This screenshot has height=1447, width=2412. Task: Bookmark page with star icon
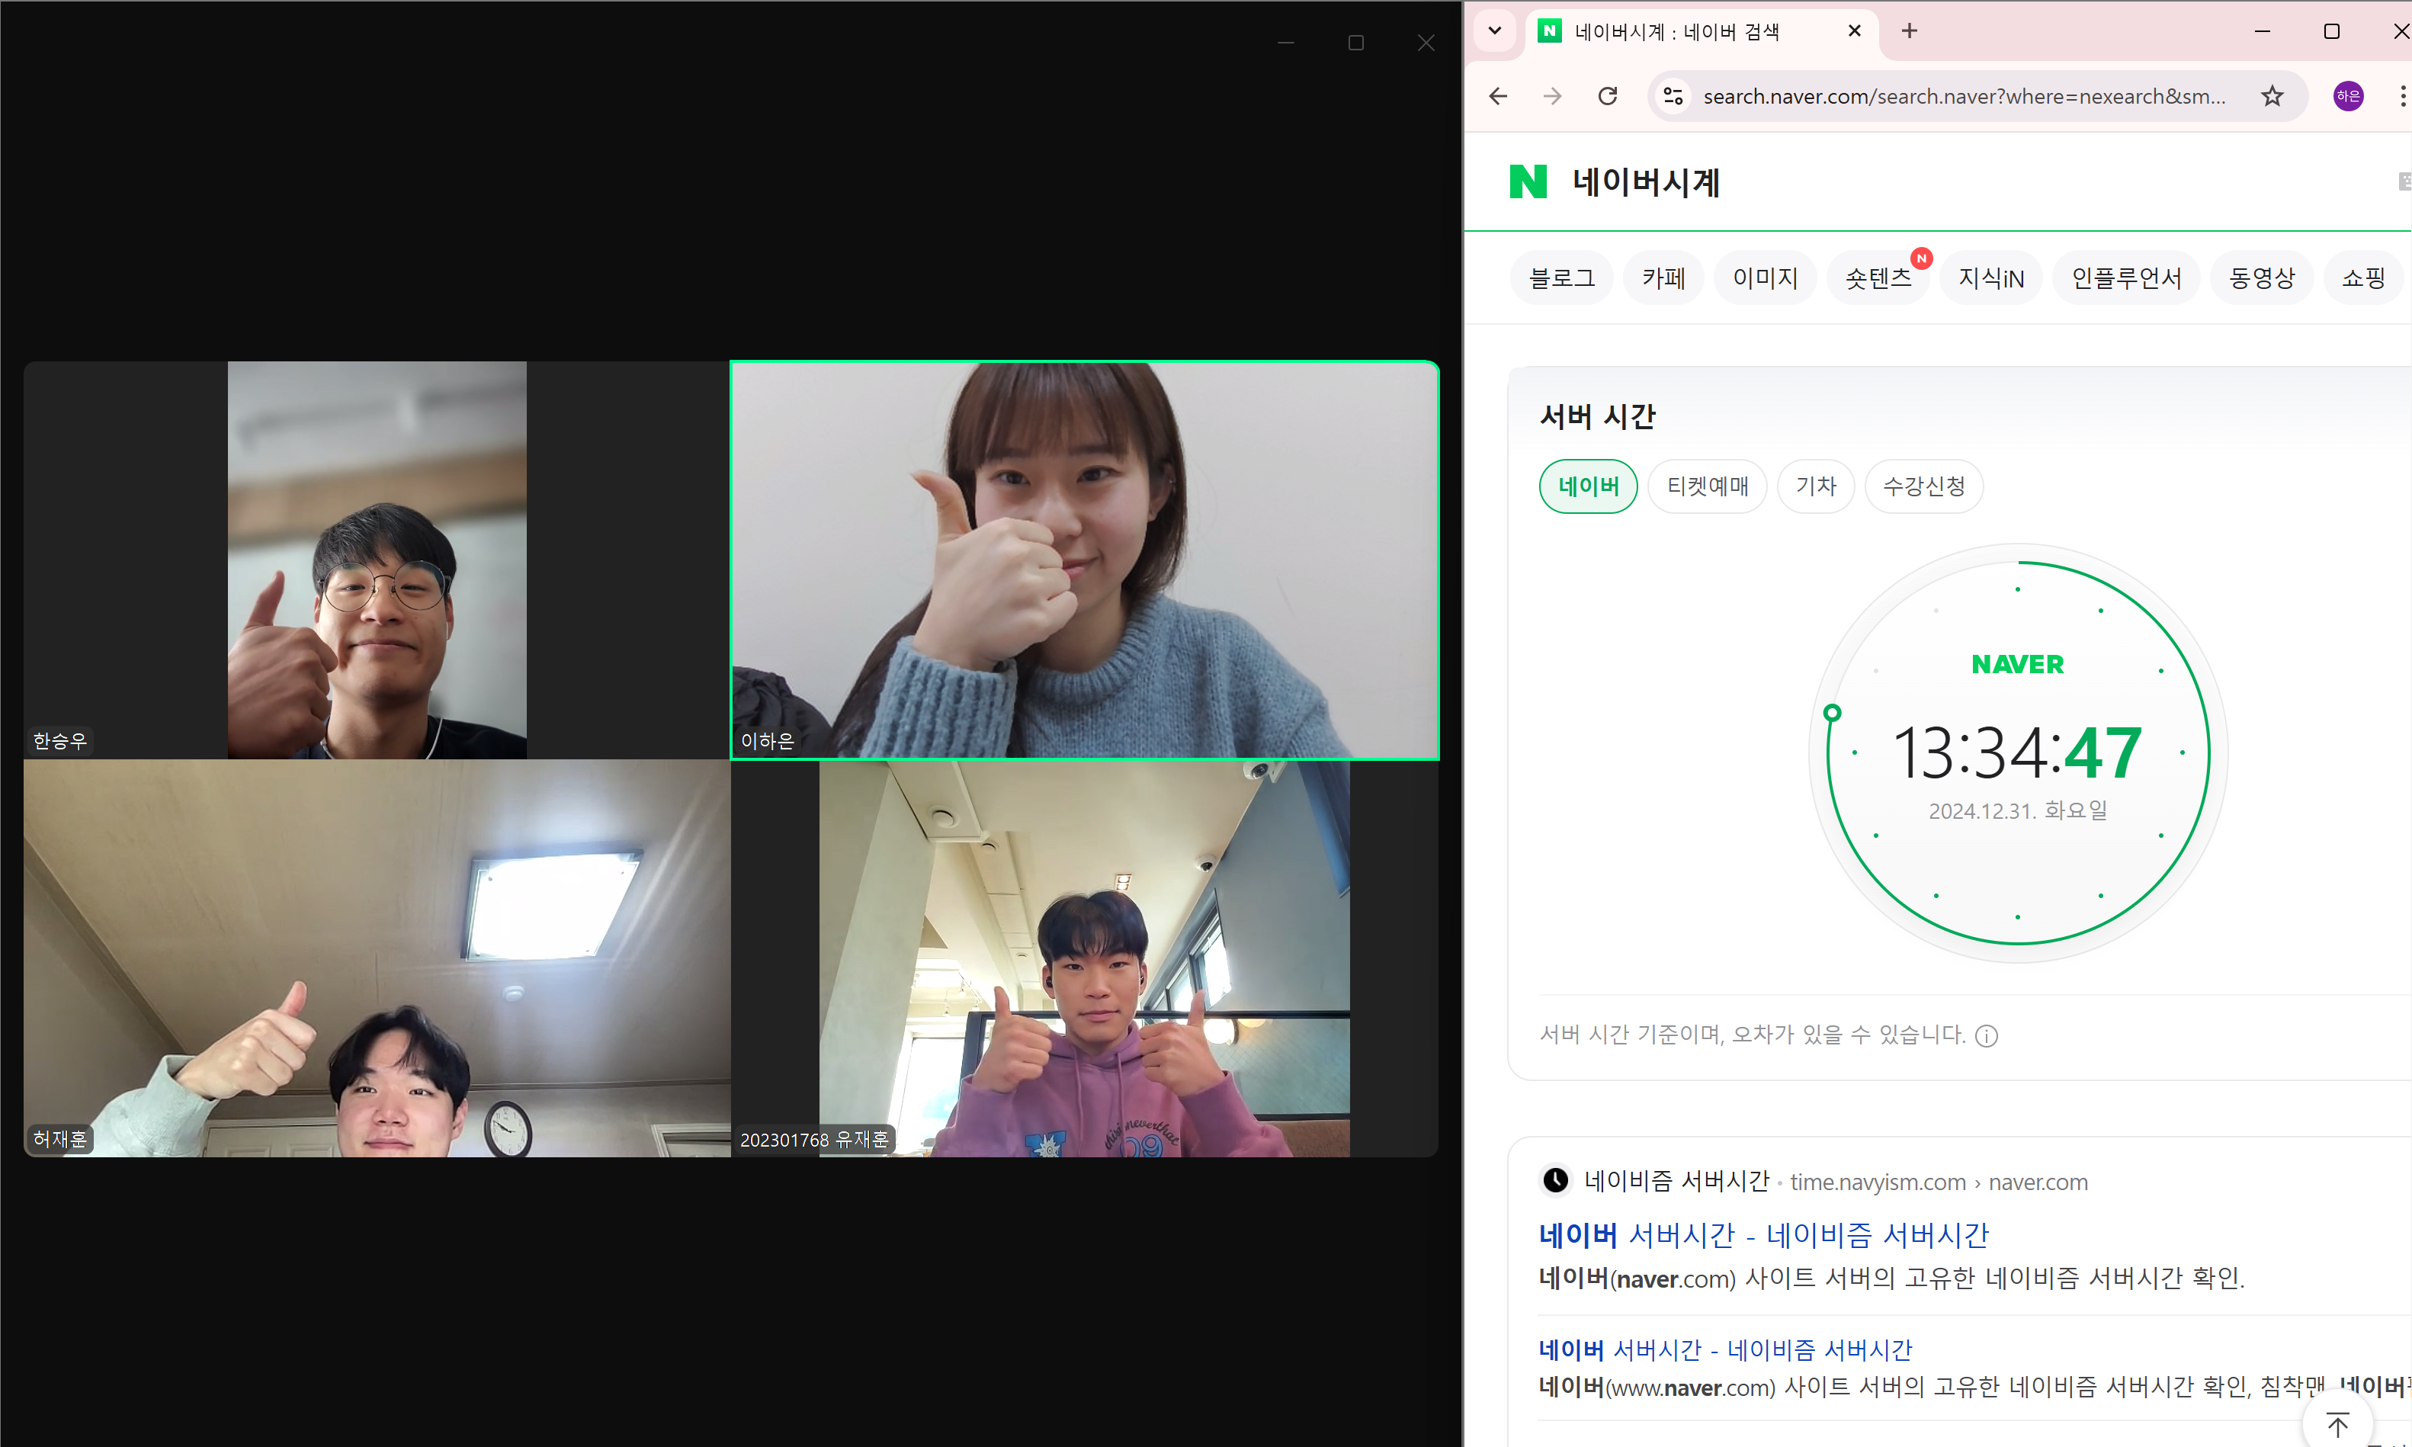tap(2272, 95)
